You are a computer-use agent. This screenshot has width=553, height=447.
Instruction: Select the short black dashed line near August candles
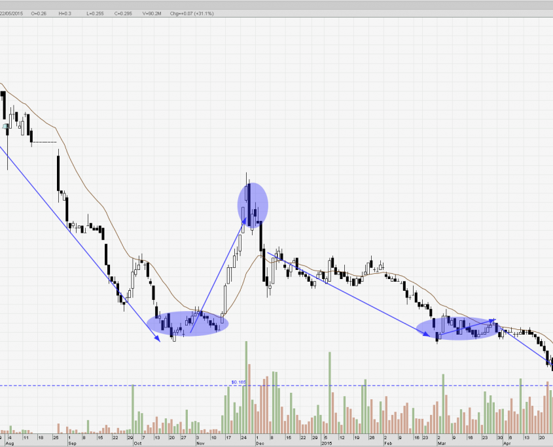coord(45,142)
